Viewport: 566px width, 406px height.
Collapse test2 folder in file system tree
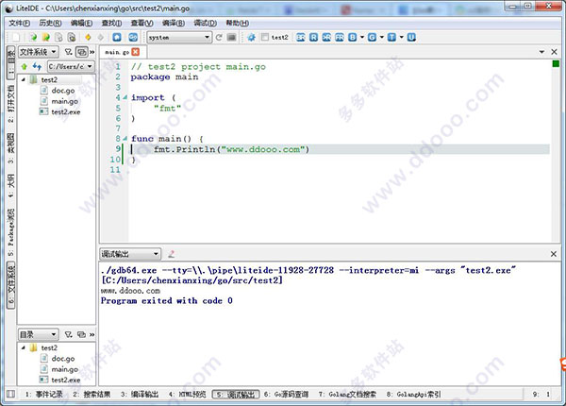pyautogui.click(x=23, y=79)
